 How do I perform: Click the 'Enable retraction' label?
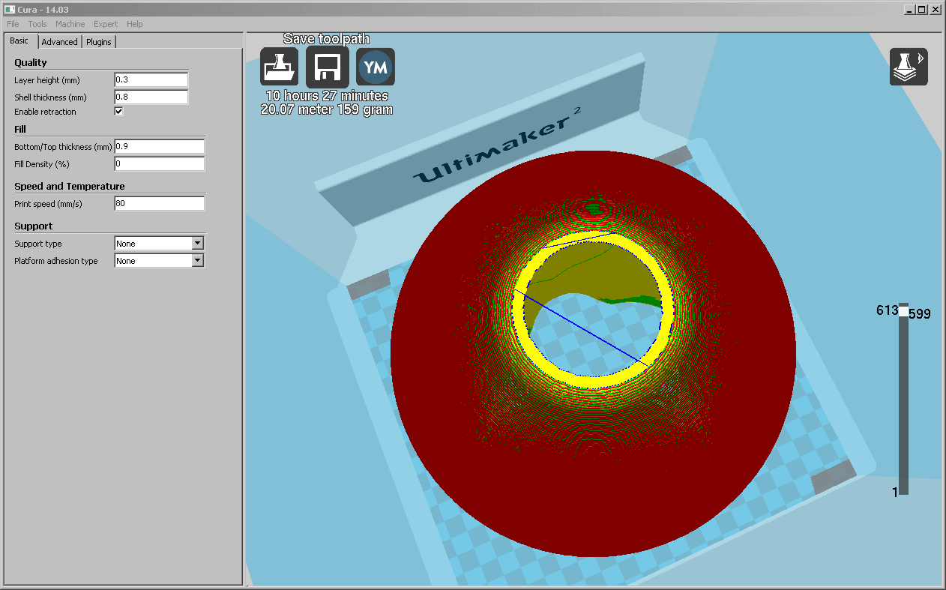click(45, 112)
